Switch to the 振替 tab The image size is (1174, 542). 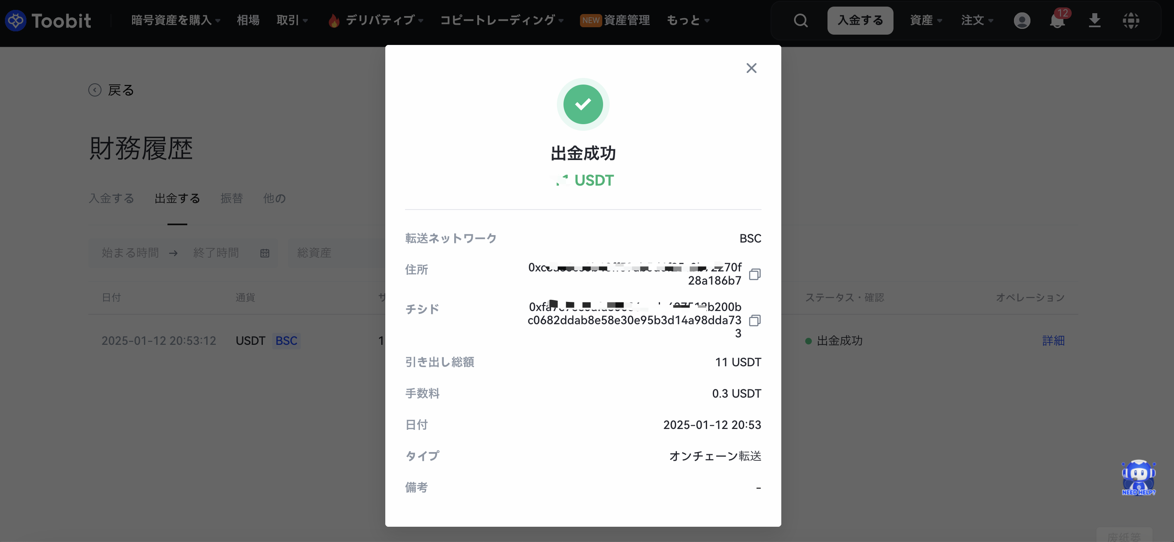click(231, 198)
